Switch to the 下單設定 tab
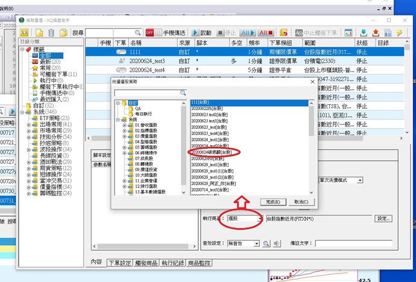This screenshot has height=282, width=416. point(119,263)
